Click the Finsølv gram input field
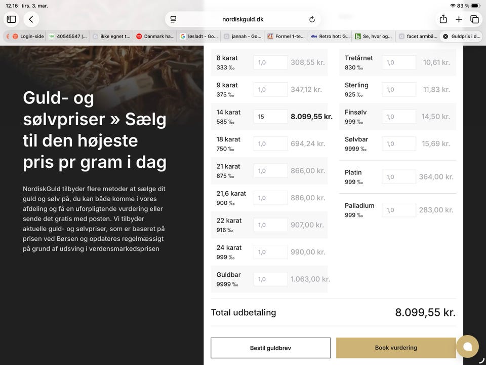Viewport: 486px width, 365px height. coord(399,117)
